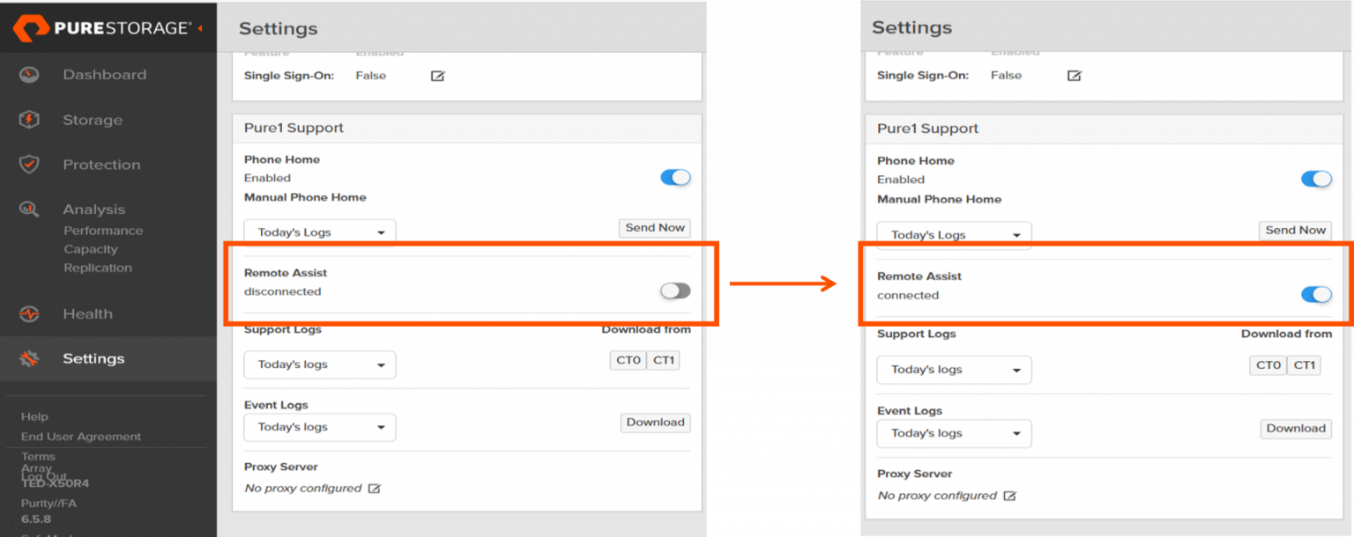Open the End User Agreement link
This screenshot has width=1354, height=537.
[81, 437]
